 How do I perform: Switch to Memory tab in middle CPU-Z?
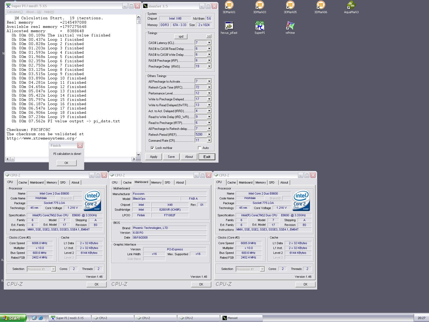tap(156, 182)
